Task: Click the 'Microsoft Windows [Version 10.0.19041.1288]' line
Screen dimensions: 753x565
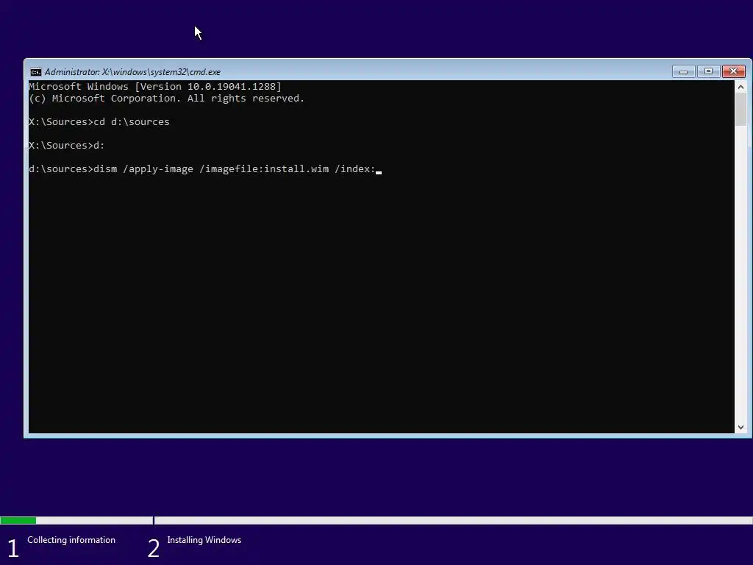Action: click(155, 87)
